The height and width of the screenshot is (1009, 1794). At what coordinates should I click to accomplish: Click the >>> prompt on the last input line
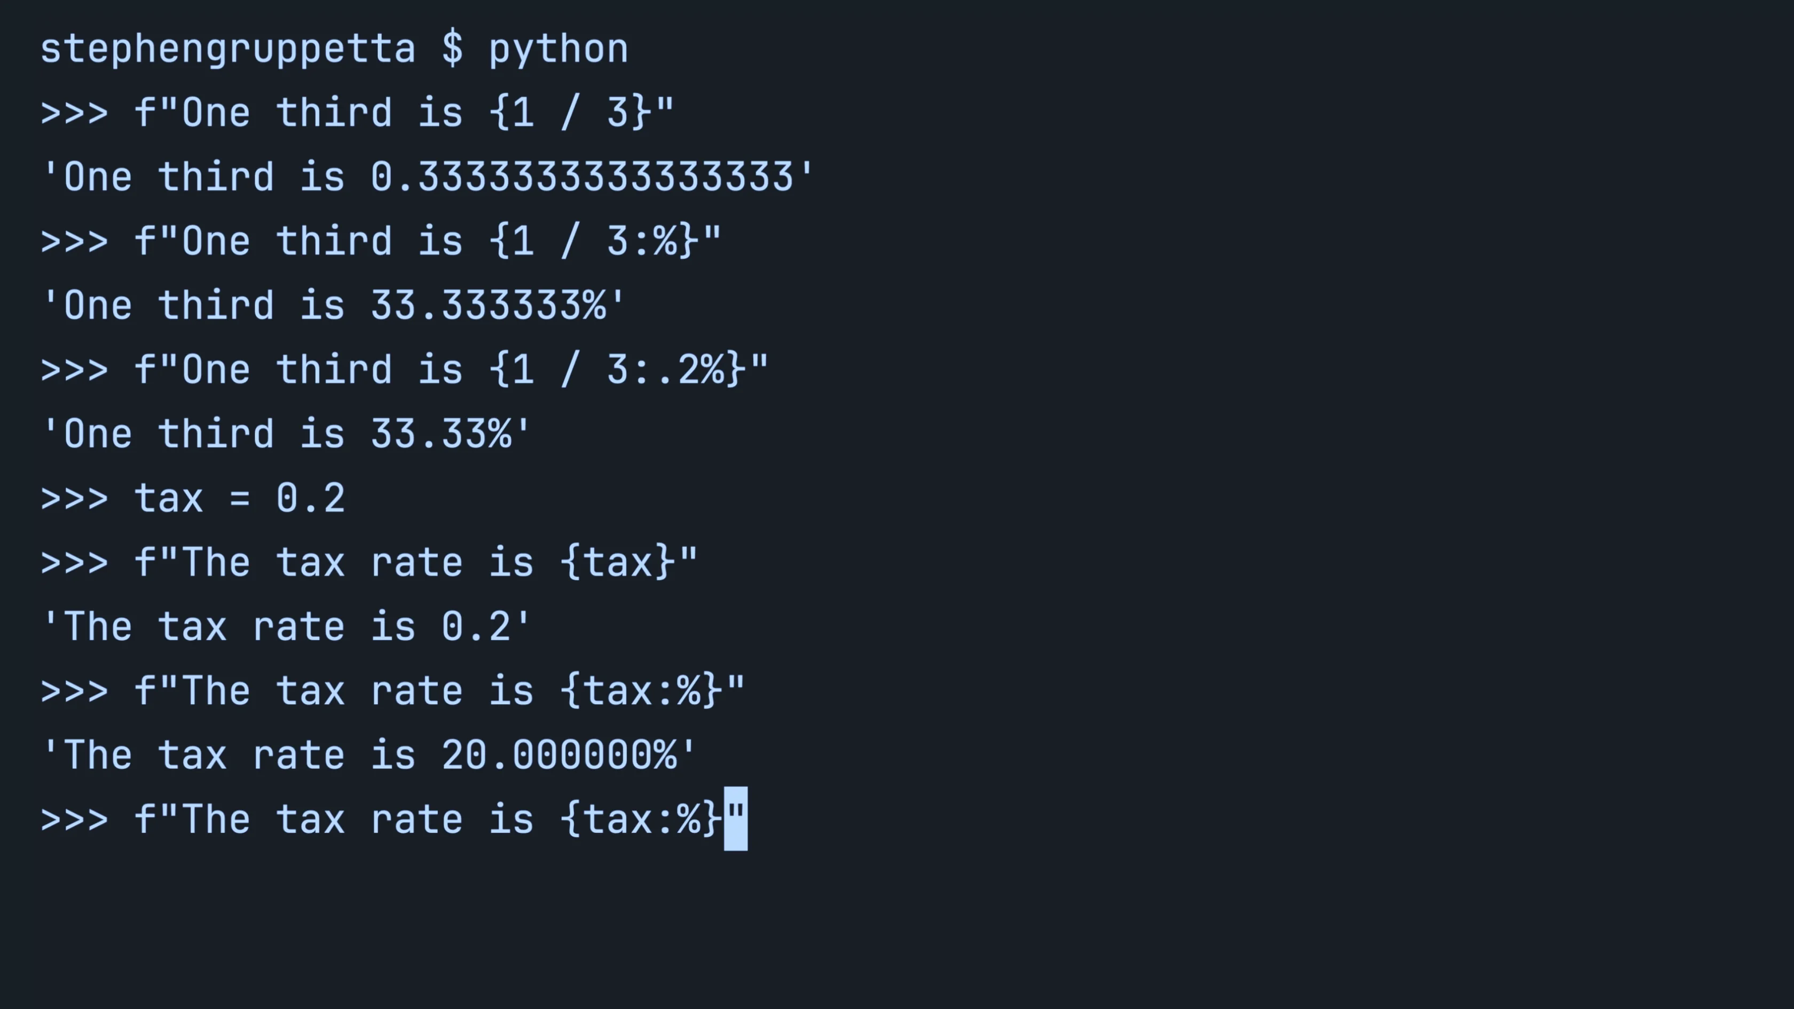pyautogui.click(x=75, y=819)
